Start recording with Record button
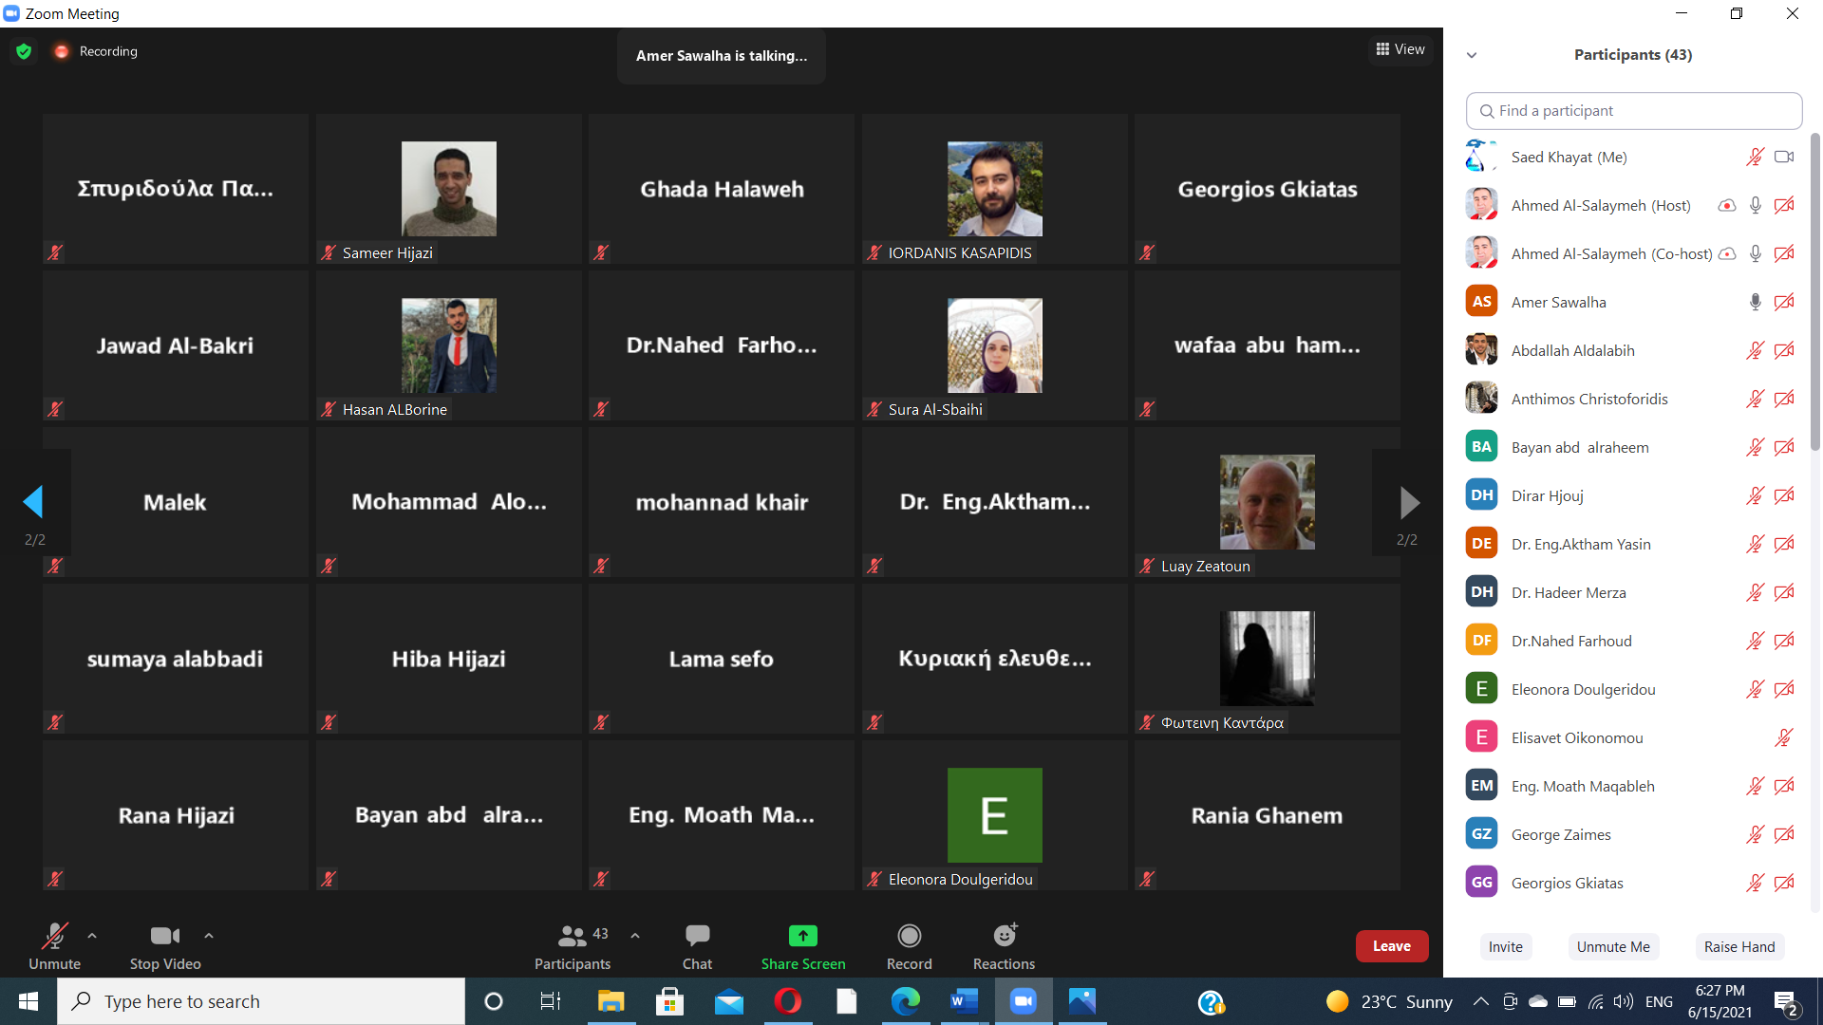 pyautogui.click(x=910, y=946)
